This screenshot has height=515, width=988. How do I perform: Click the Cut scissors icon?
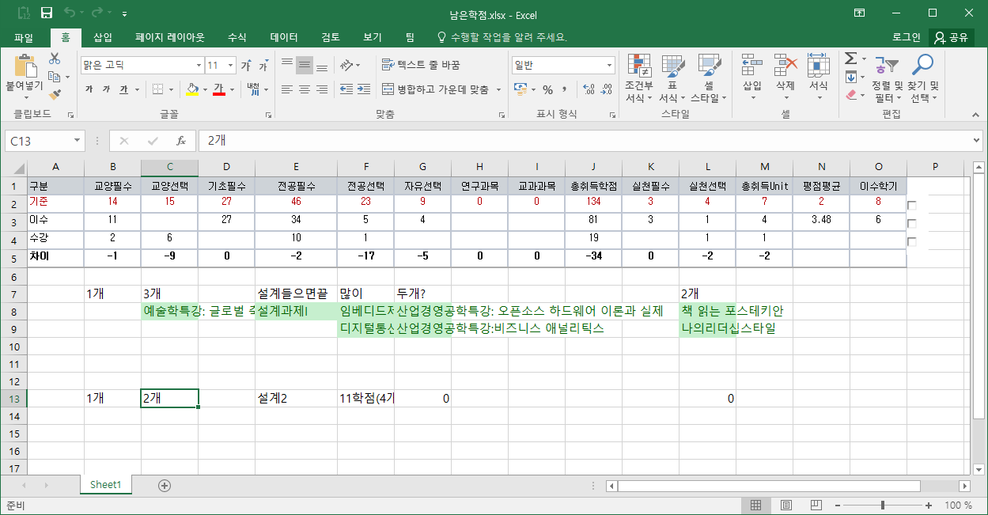(x=55, y=59)
